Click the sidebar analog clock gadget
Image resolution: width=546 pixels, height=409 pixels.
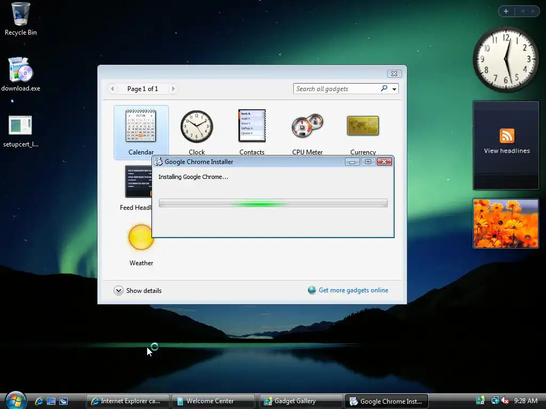[505, 59]
